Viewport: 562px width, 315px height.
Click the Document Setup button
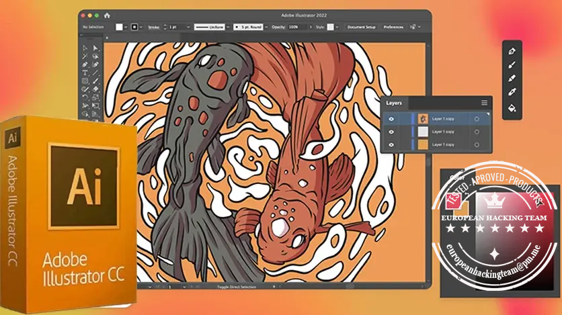pos(361,28)
